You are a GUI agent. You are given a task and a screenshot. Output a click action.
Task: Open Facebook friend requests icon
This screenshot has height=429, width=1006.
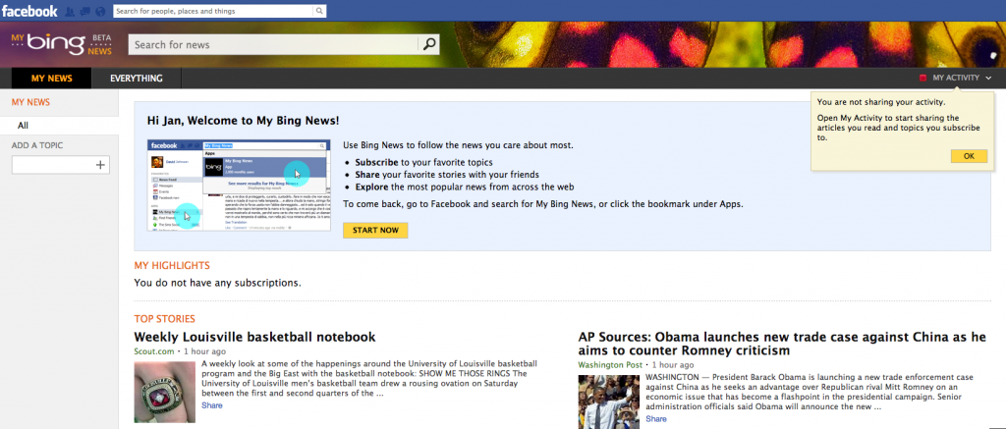tap(70, 12)
